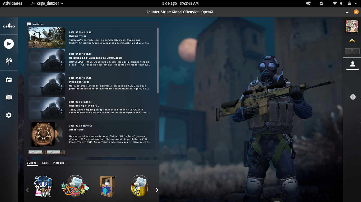
Task: Select the graffiti spray box coupon
Action: point(108,186)
